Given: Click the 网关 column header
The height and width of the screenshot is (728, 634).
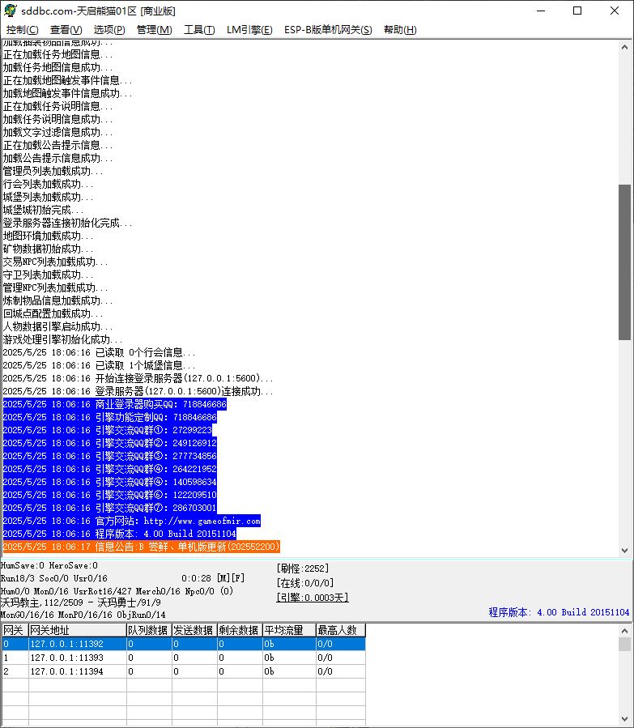Looking at the screenshot, I should (x=15, y=630).
